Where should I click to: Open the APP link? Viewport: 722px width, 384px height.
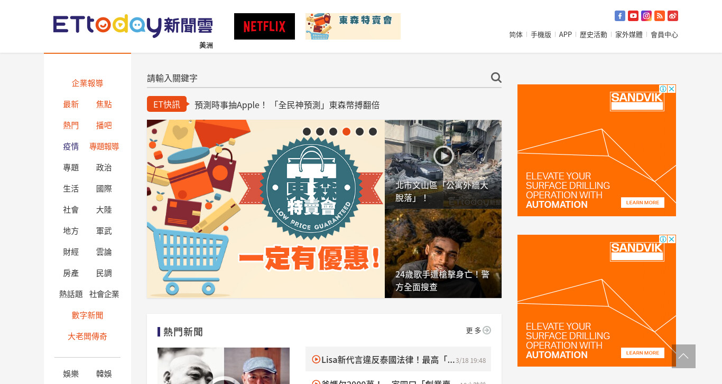566,34
